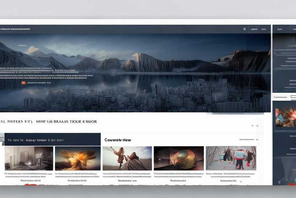Screen dimensions: 296x198
Task: Open the colorful thumbnail in the side panel
Action: 285,117
